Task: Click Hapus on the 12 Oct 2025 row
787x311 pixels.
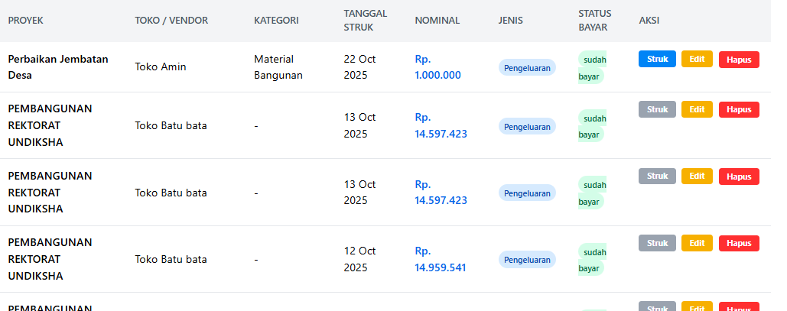Action: tap(739, 243)
